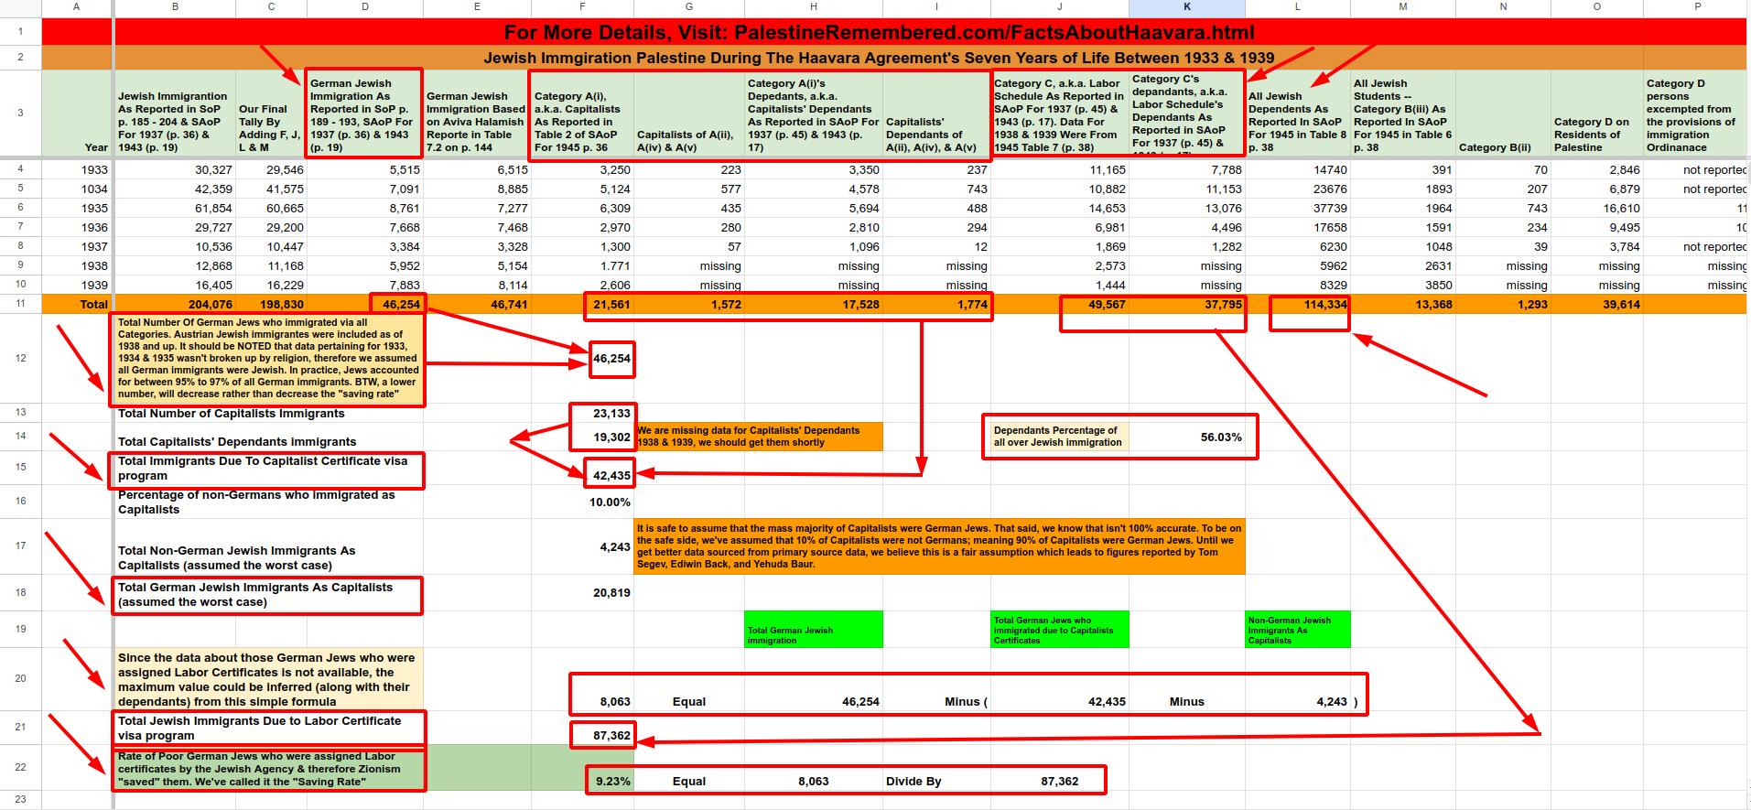The height and width of the screenshot is (810, 1751).
Task: Select dependants total 17,528
Action: point(814,304)
